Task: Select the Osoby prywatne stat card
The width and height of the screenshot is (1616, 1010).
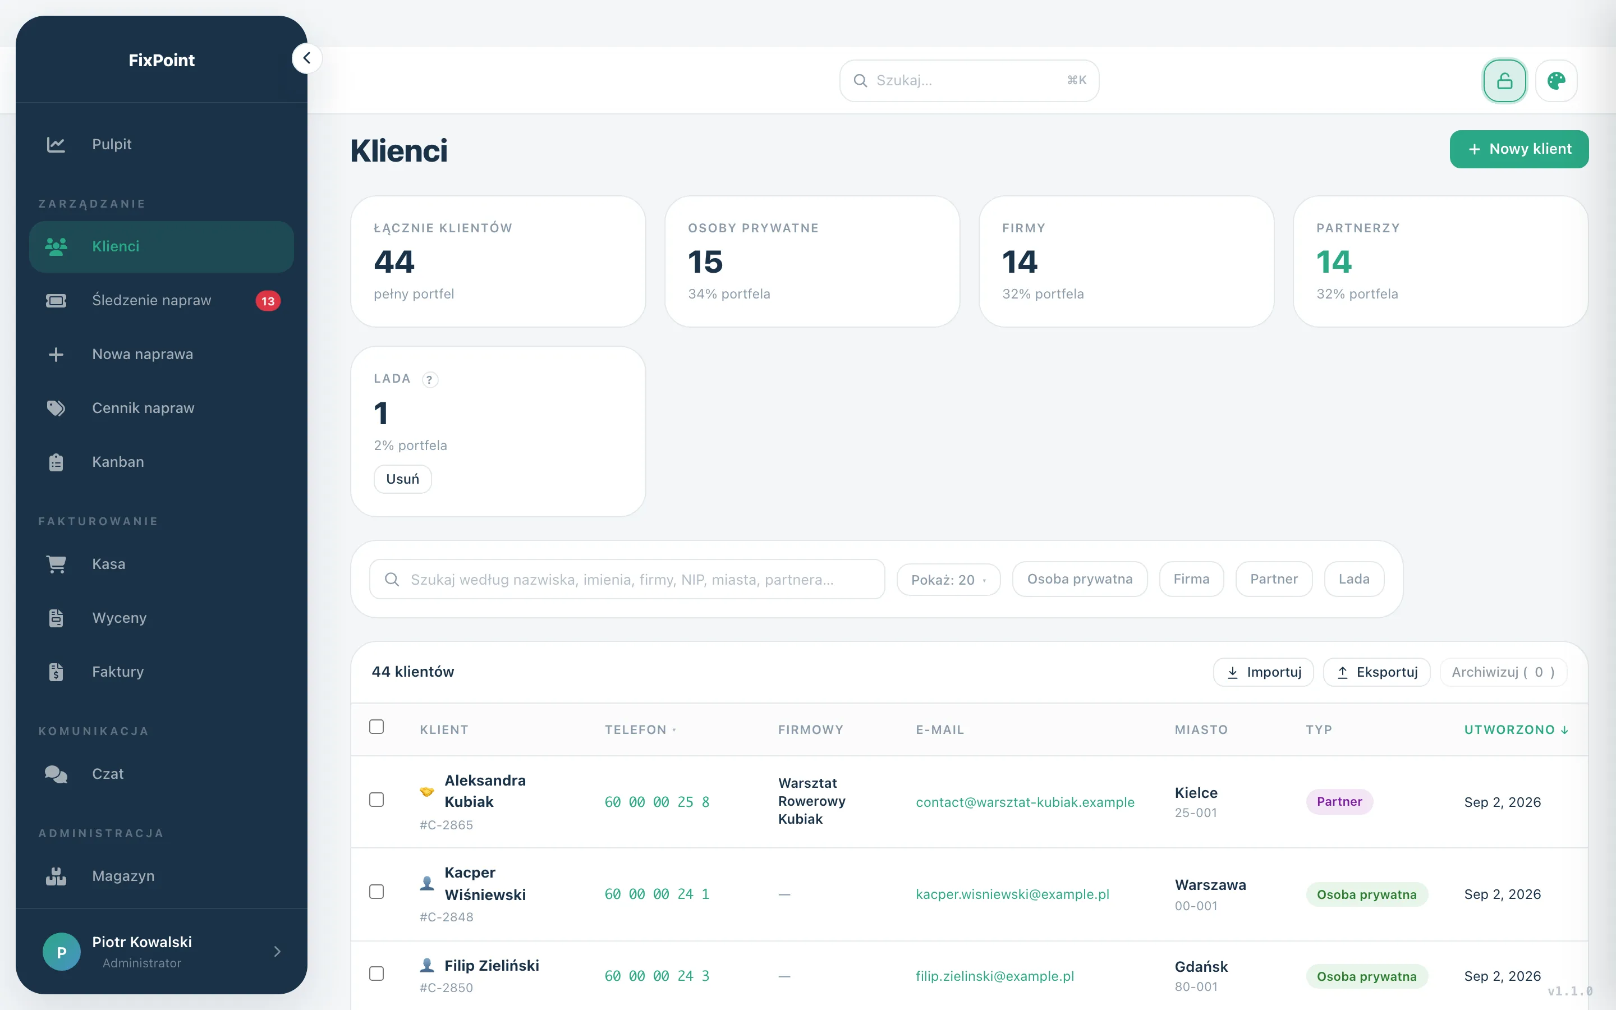Action: tap(812, 261)
